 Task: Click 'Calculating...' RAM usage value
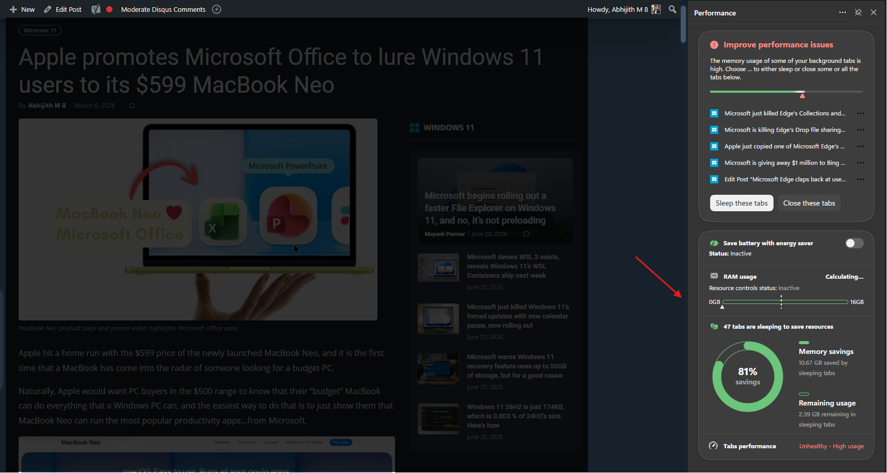click(x=844, y=277)
